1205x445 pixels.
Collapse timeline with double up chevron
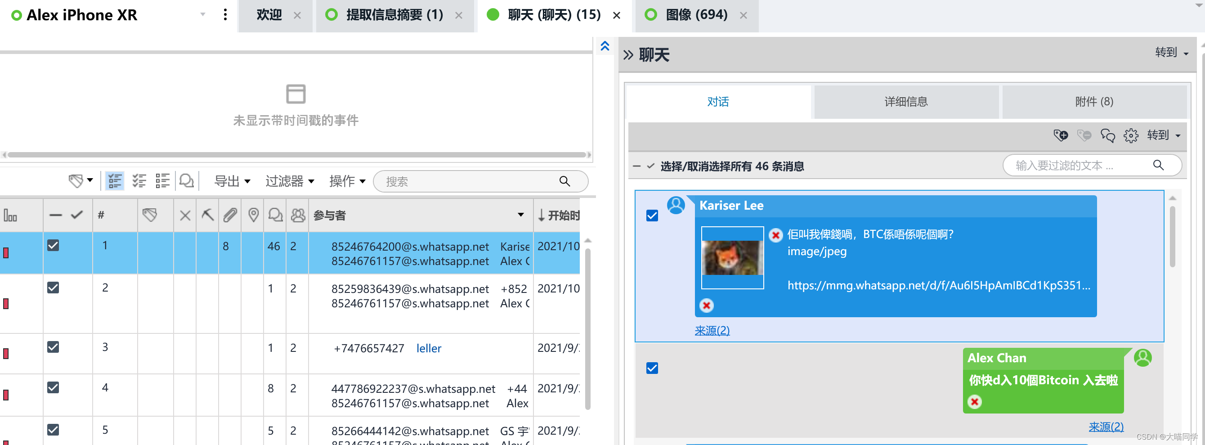click(x=605, y=46)
